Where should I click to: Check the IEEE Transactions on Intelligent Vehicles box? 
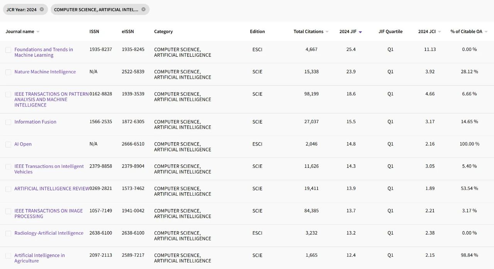8,167
